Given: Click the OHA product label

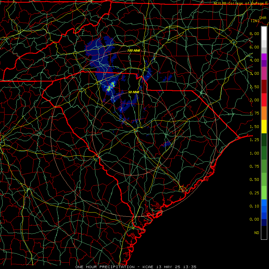Looking at the screenshot, I should [263, 18].
